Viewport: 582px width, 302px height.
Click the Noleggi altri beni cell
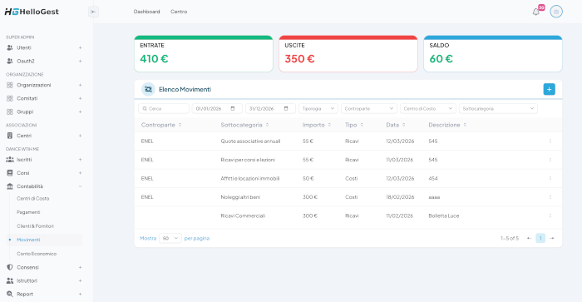[240, 197]
